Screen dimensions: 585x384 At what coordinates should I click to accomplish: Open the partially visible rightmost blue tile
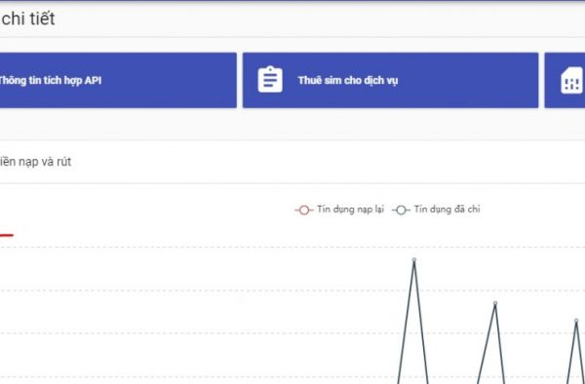coord(565,80)
